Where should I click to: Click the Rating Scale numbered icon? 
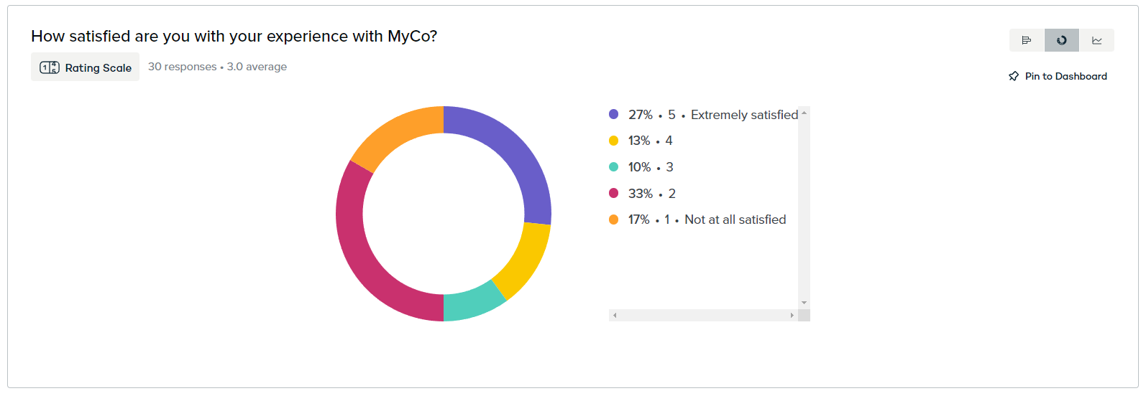click(x=49, y=67)
